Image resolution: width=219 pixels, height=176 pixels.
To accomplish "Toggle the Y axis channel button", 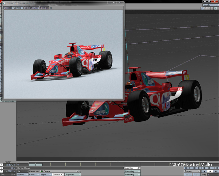I will coord(2,168).
